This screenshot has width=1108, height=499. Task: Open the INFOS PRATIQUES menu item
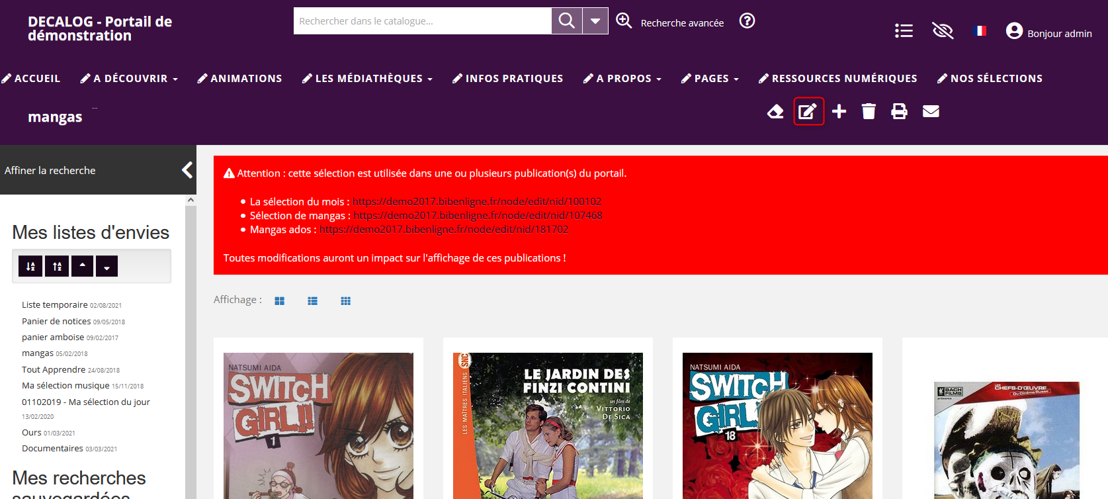click(514, 78)
